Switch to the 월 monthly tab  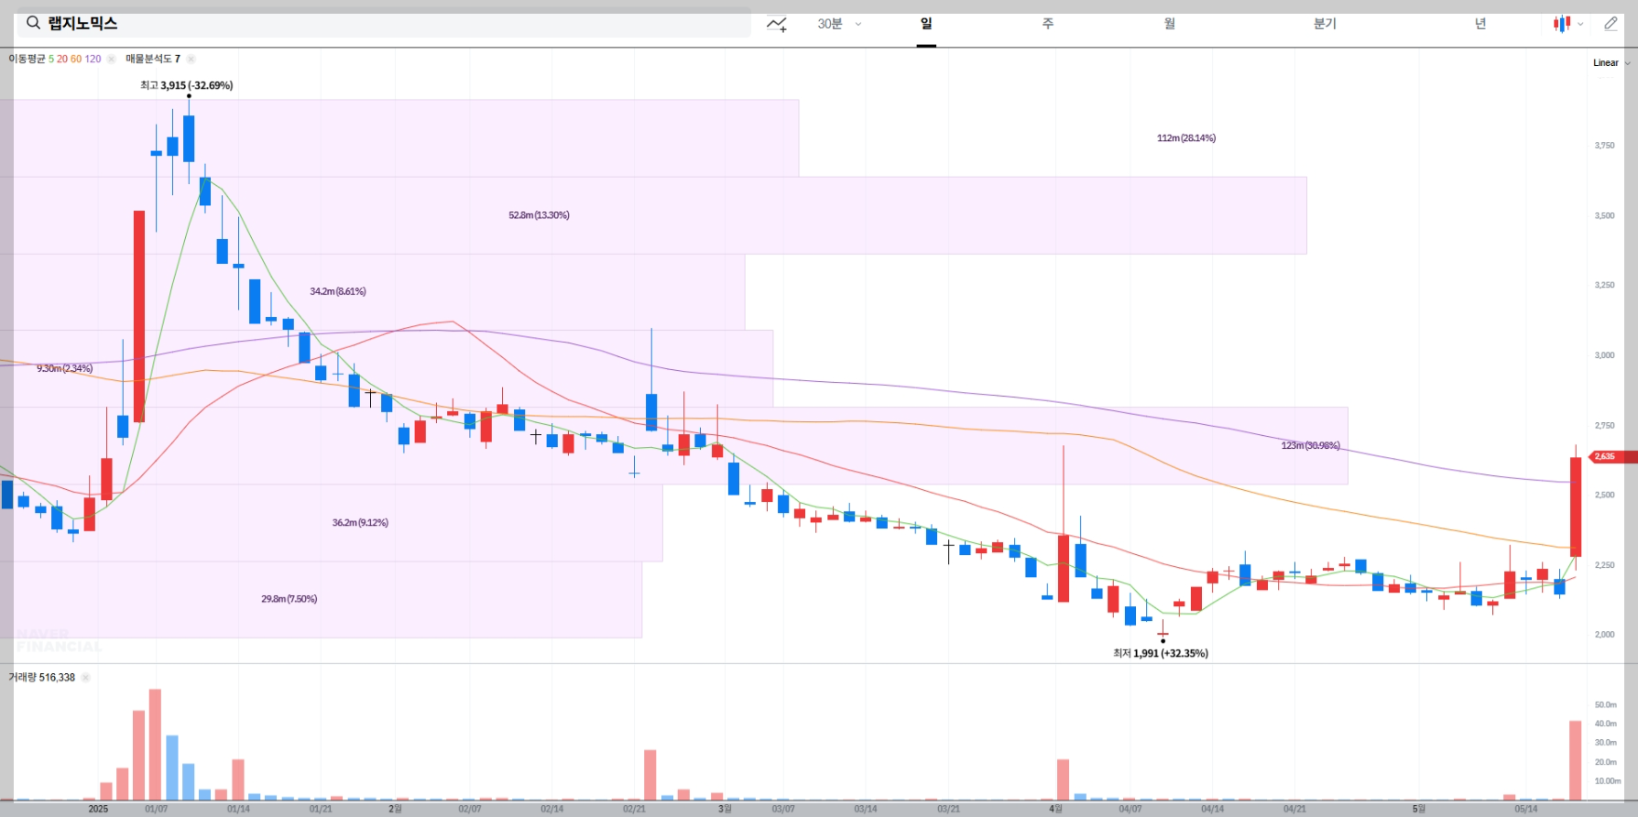pyautogui.click(x=1170, y=24)
